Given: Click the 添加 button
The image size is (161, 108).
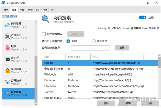Looking at the screenshot, I should pyautogui.click(x=150, y=103).
